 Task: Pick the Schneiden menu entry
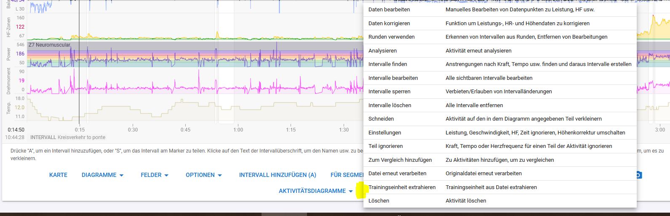pos(500,119)
